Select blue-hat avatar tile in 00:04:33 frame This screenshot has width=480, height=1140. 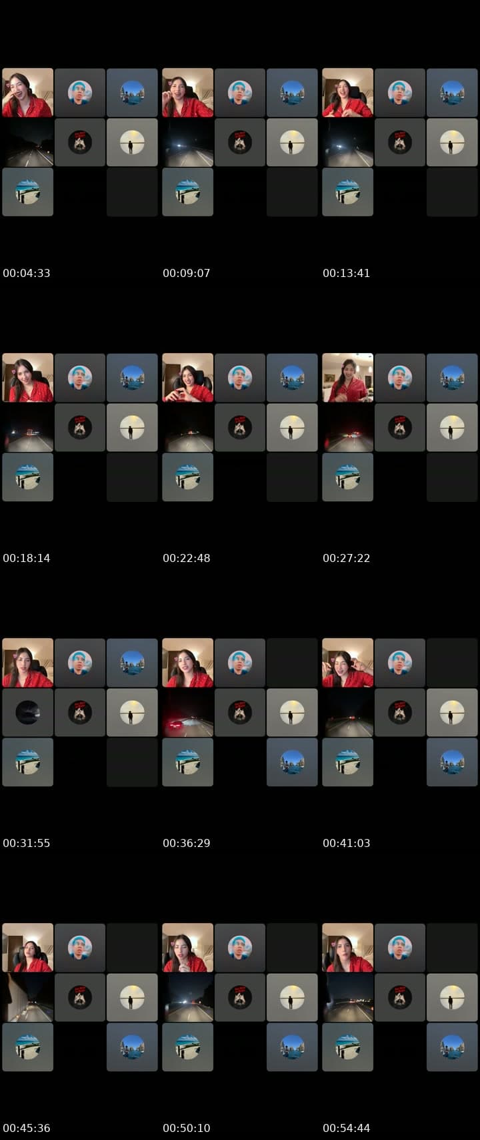[x=80, y=93]
